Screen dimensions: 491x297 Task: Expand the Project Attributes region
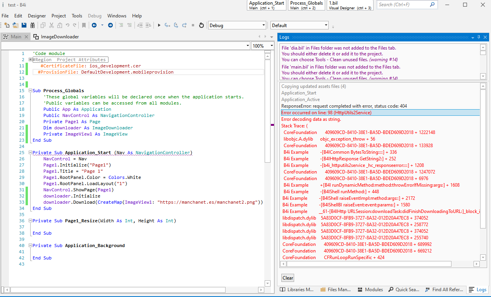[x=30, y=60]
